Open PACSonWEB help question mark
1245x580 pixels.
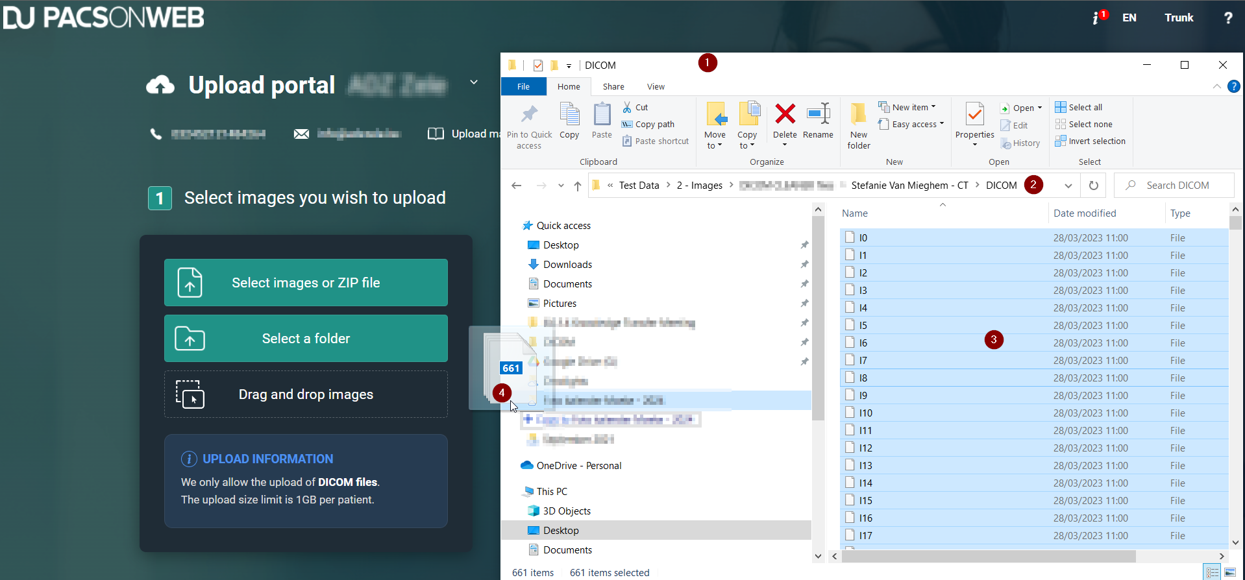(x=1227, y=18)
